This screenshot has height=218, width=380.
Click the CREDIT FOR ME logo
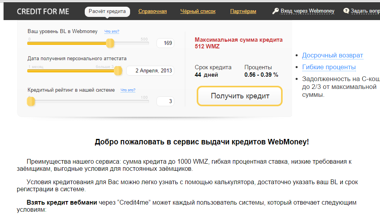click(x=43, y=11)
